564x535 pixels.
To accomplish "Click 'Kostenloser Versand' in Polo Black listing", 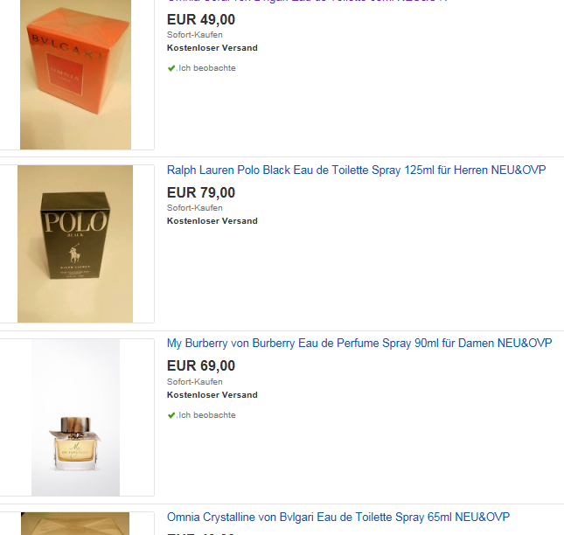I will pos(212,221).
